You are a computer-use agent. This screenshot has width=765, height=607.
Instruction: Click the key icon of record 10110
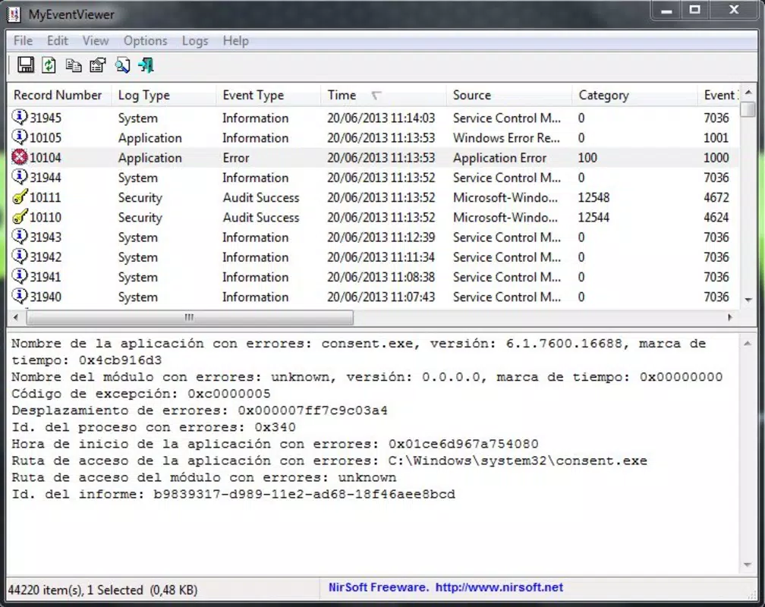(20, 217)
